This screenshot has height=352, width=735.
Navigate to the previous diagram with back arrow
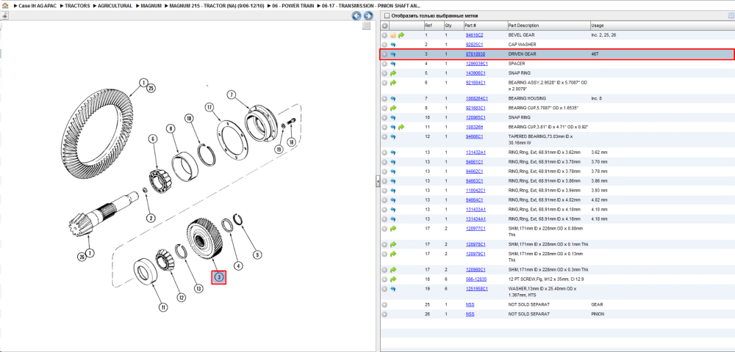click(356, 16)
